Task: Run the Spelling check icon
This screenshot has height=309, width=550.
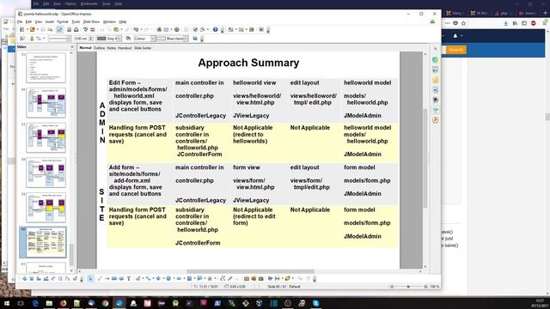Action: coord(85,30)
